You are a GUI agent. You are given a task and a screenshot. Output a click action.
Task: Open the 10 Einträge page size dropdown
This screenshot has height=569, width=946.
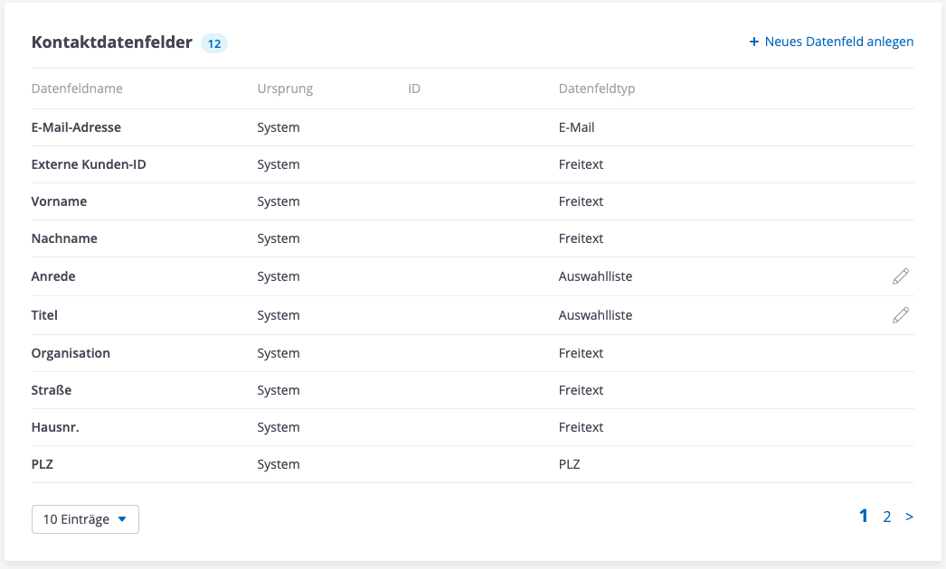click(x=85, y=519)
